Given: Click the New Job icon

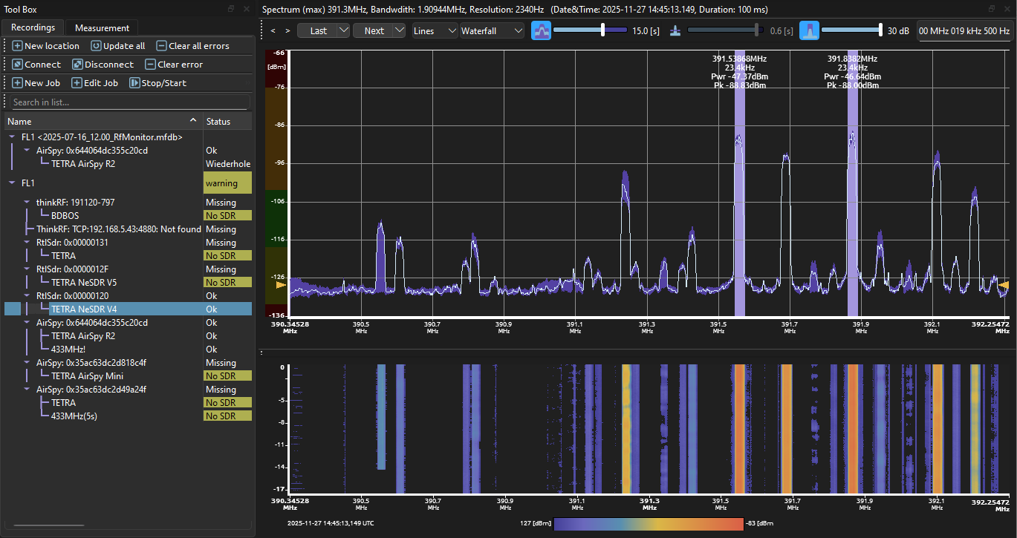Looking at the screenshot, I should 17,83.
